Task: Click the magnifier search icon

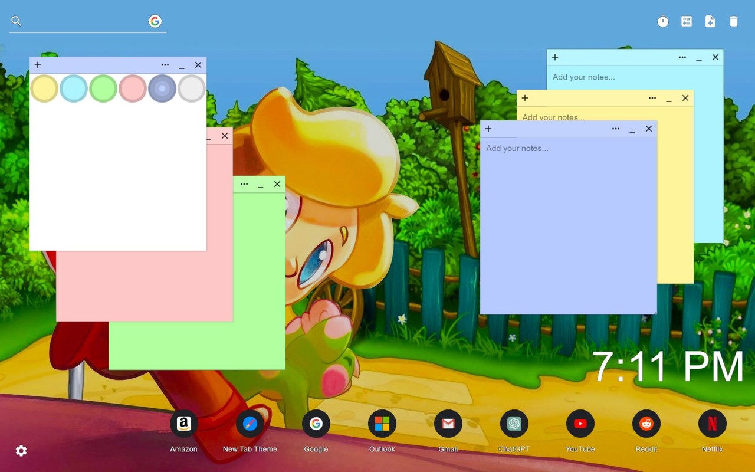Action: coord(17,21)
